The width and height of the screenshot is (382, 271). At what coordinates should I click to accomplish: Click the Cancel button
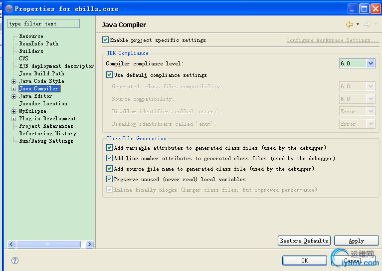(x=353, y=261)
